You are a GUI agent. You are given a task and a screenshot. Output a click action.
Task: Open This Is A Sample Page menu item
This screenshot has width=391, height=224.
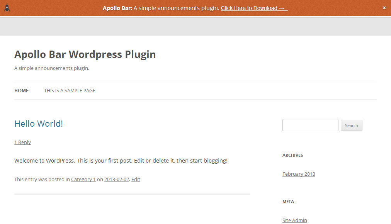pyautogui.click(x=70, y=91)
